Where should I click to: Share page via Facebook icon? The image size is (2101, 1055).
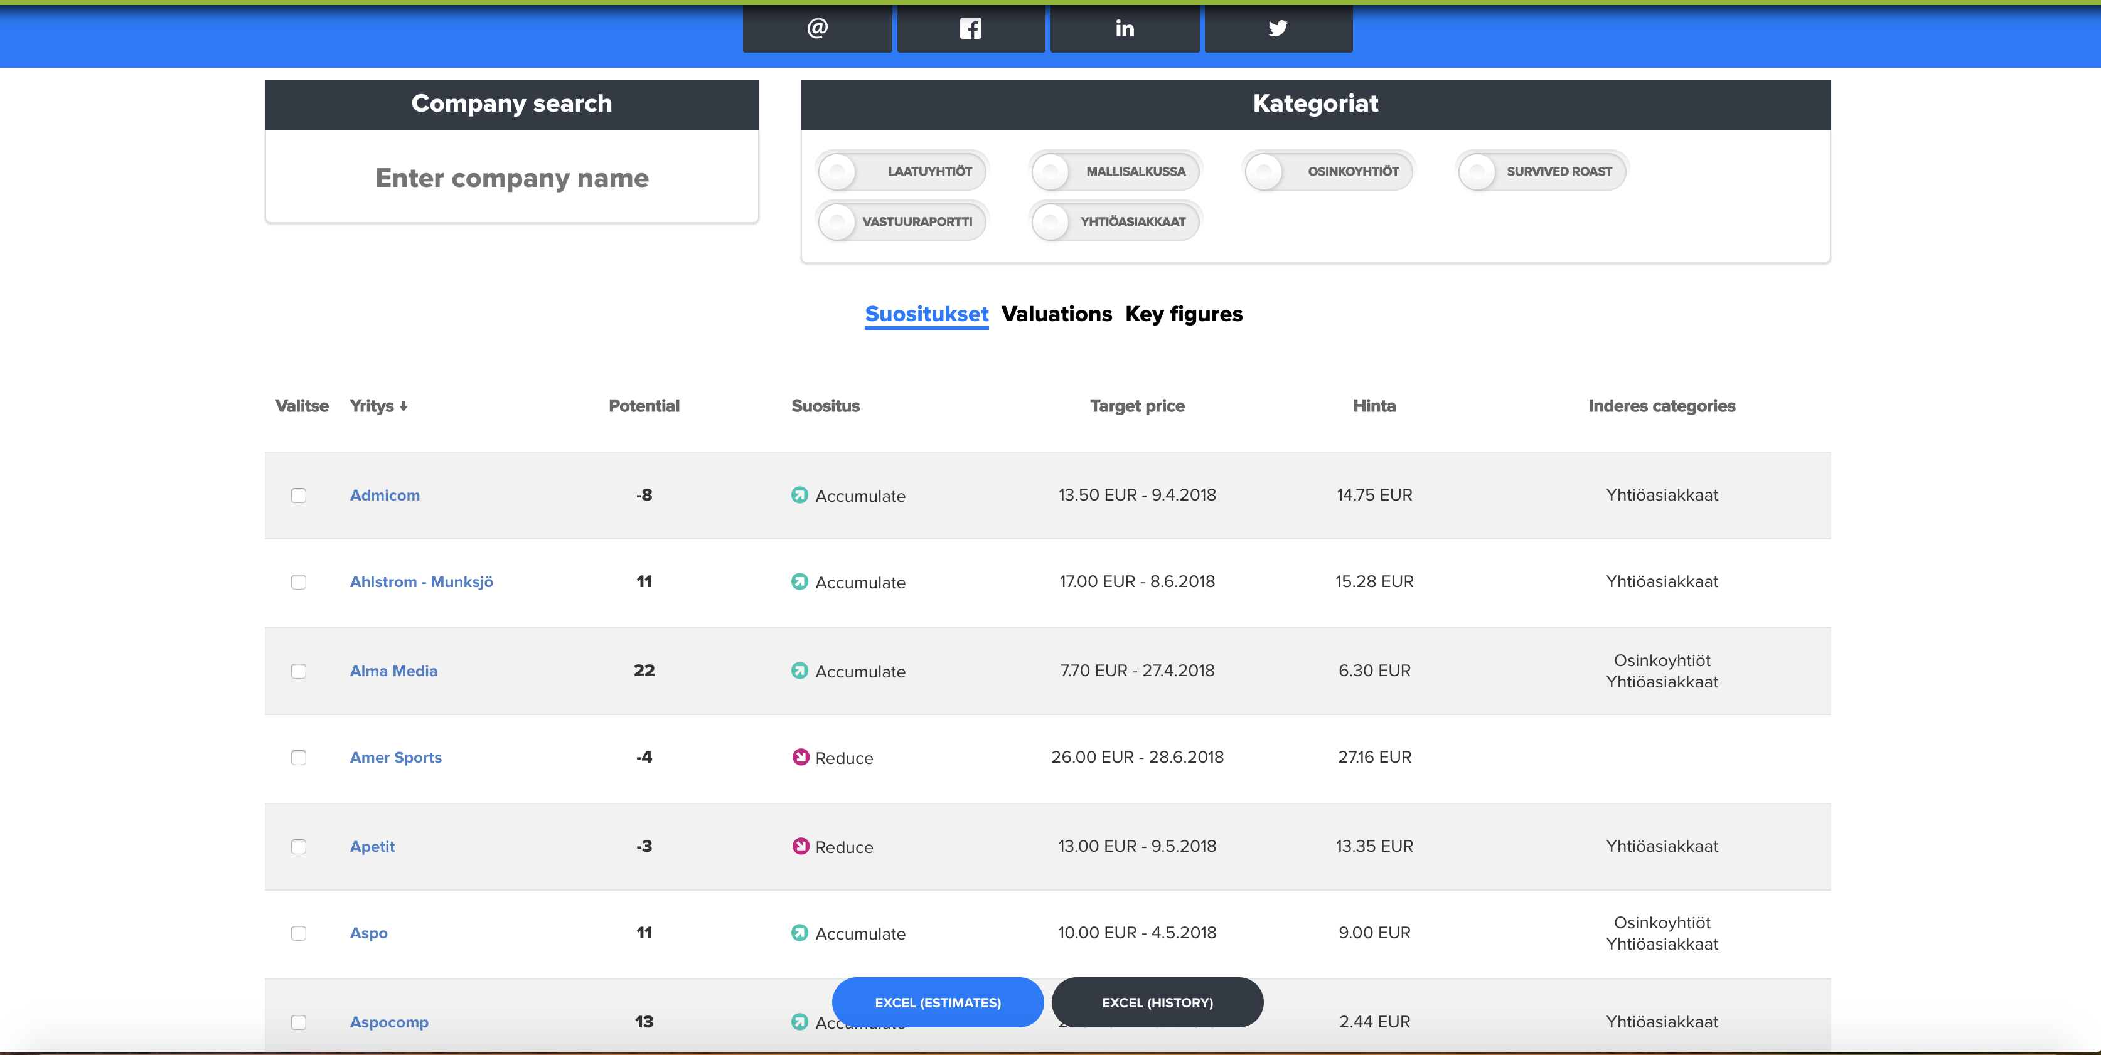971,28
